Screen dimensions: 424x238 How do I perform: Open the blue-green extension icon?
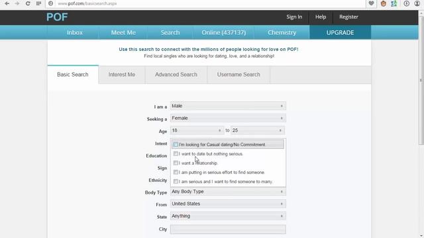394,3
